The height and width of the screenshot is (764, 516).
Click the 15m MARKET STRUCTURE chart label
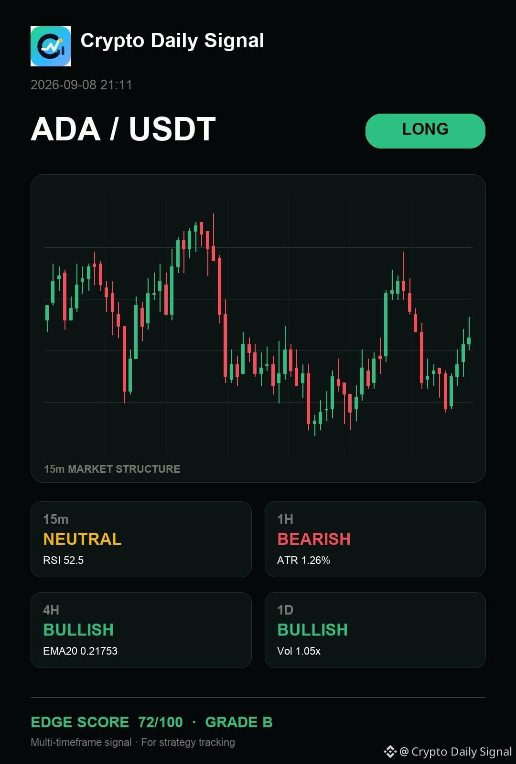(x=112, y=469)
